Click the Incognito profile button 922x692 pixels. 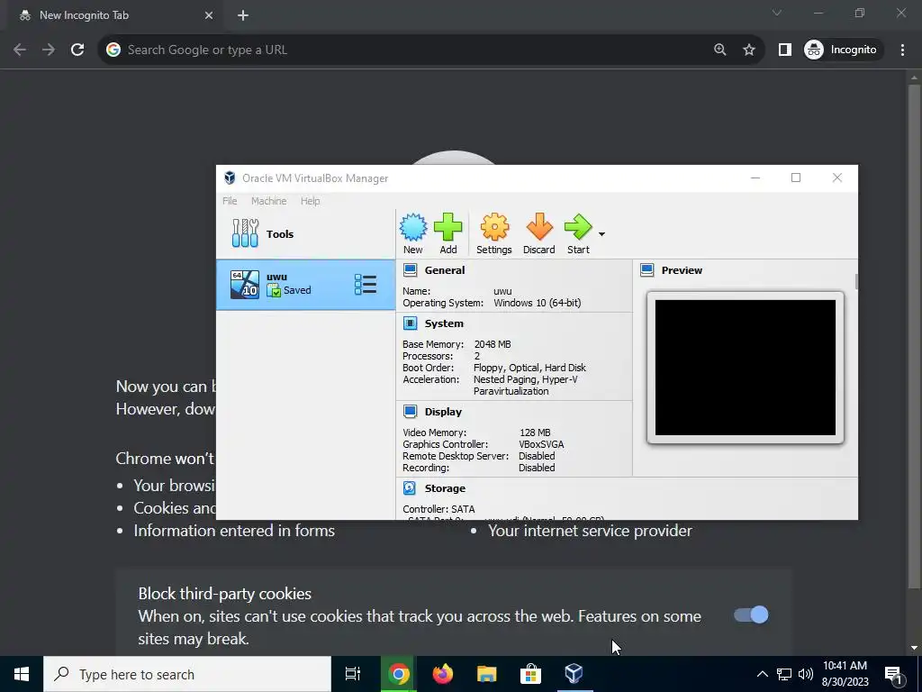pyautogui.click(x=841, y=50)
